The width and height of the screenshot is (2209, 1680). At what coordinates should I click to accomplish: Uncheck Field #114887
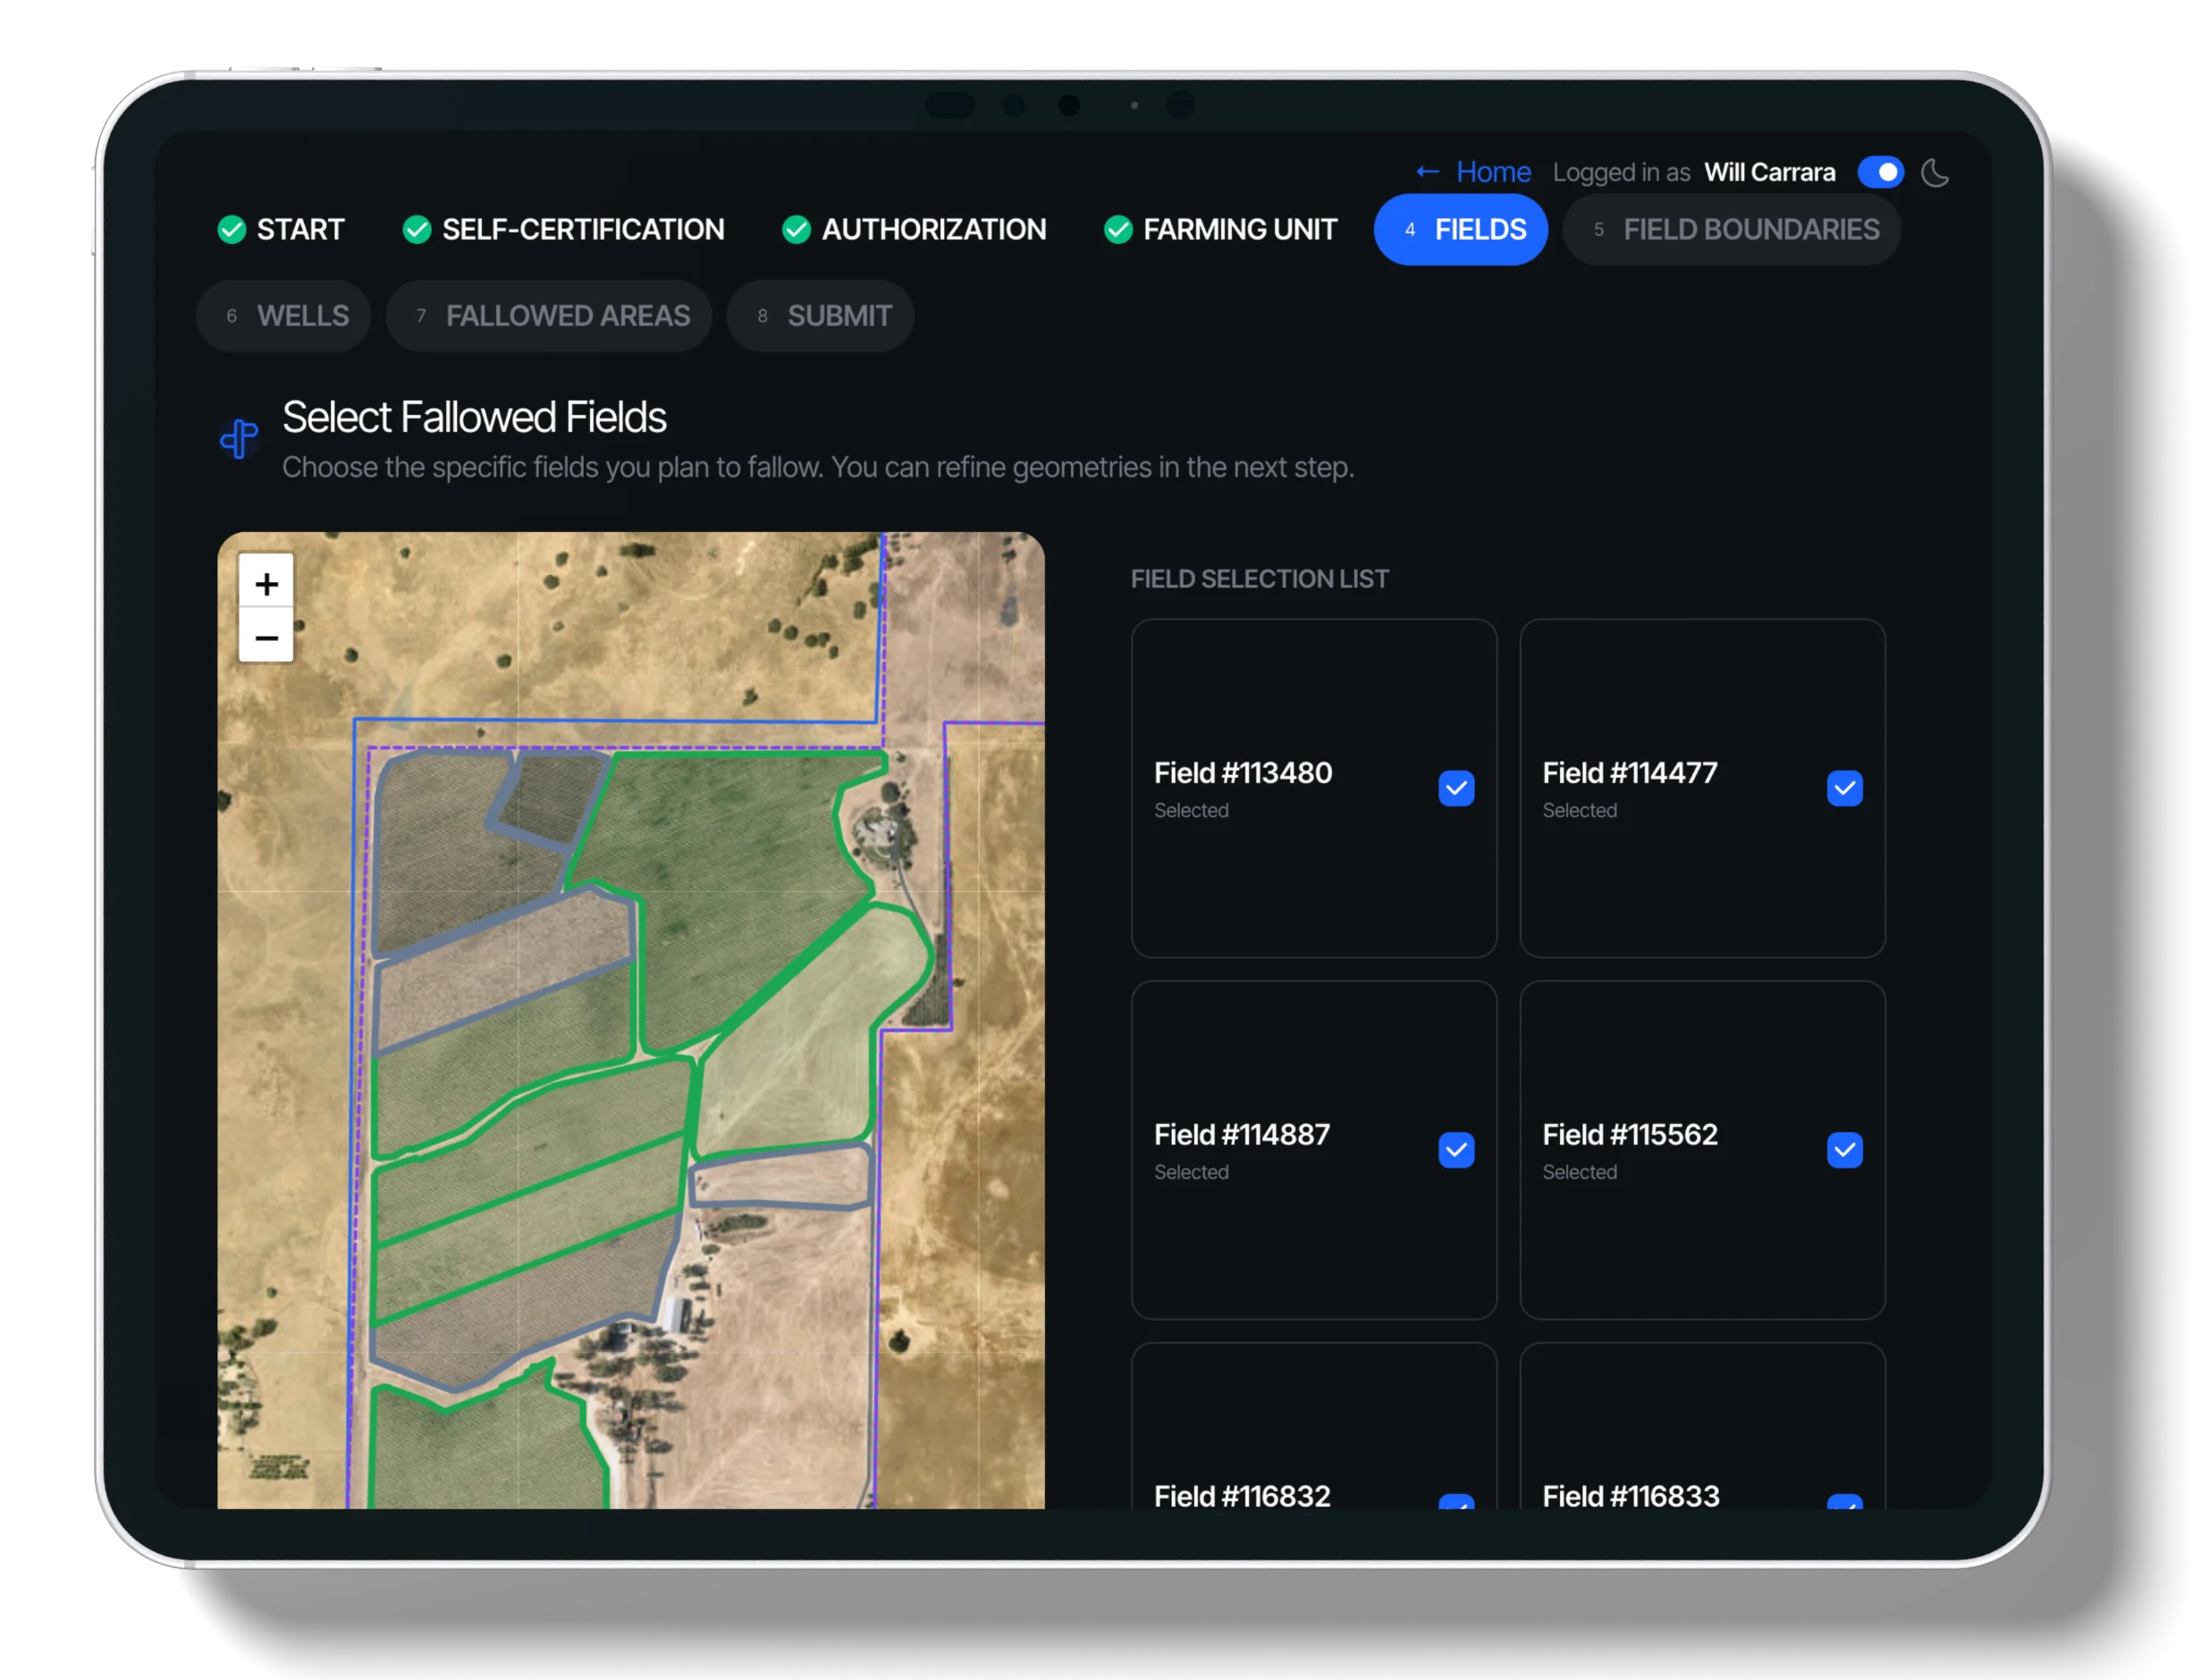(1457, 1150)
